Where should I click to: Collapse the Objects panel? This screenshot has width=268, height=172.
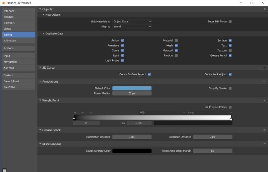40,9
